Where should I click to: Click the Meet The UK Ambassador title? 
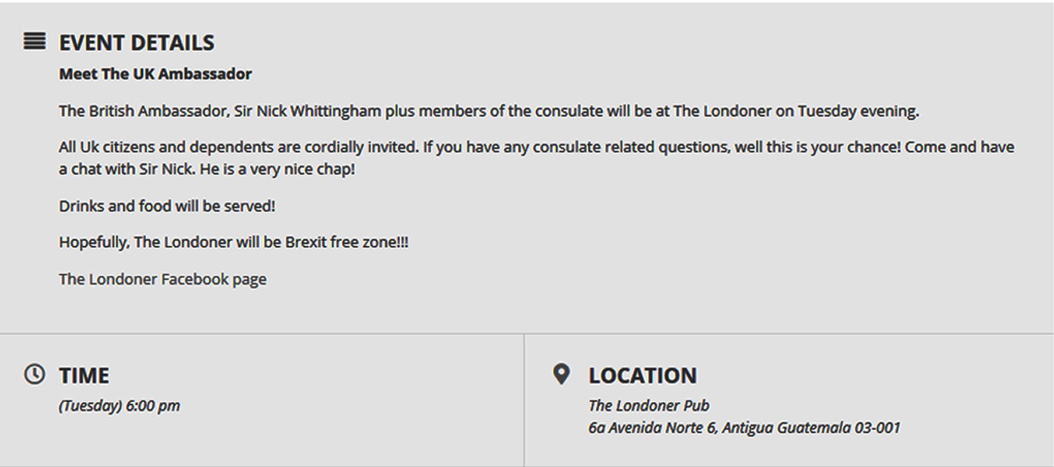[156, 74]
